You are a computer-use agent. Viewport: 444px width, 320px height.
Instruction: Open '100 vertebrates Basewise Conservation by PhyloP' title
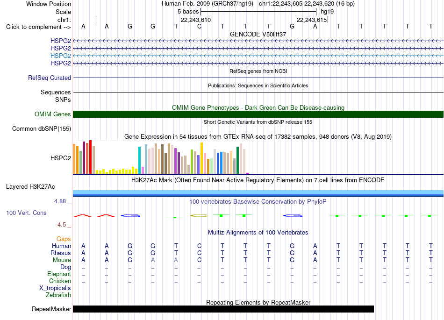pos(258,201)
